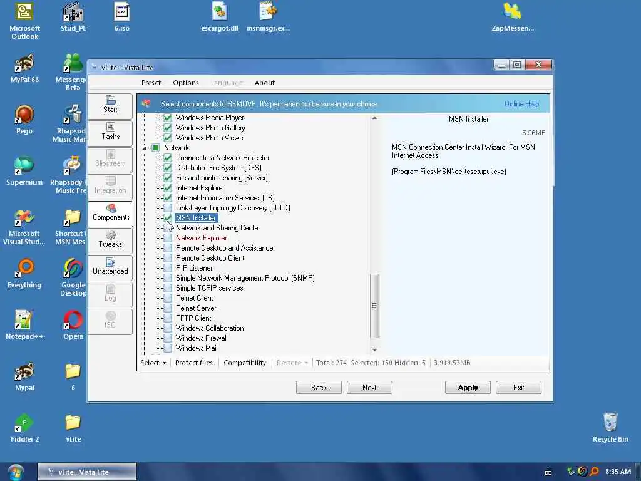This screenshot has height=481, width=641.
Task: Open the Options menu
Action: tap(185, 83)
